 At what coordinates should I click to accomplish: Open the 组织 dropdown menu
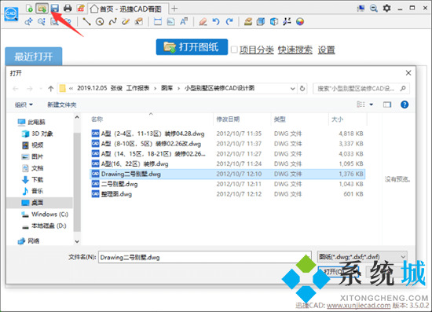click(24, 105)
